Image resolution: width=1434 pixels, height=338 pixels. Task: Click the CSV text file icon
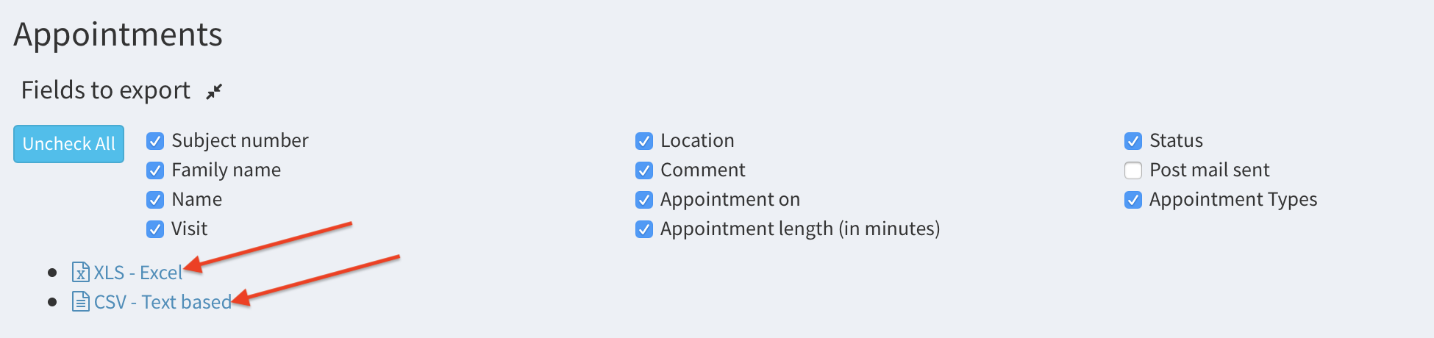tap(80, 302)
